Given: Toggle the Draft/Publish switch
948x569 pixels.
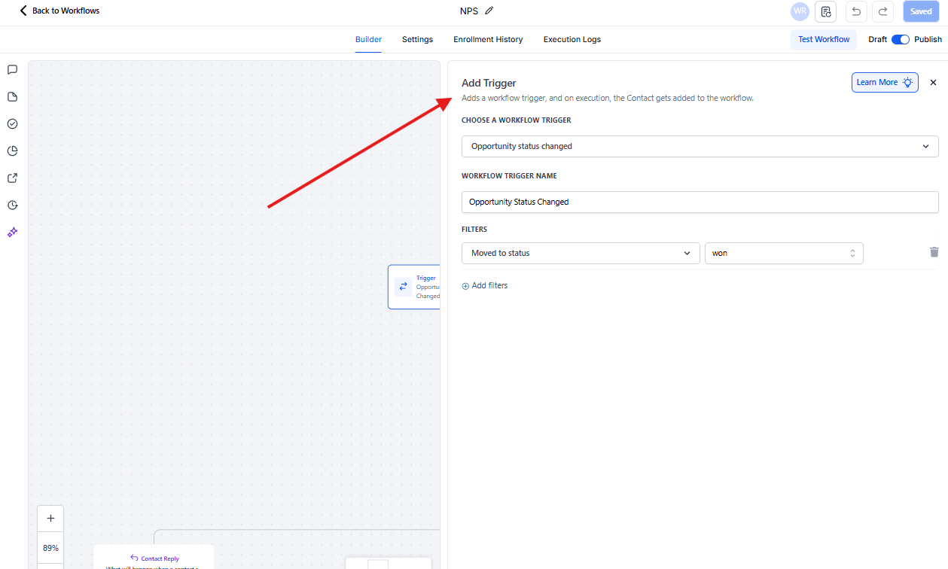Looking at the screenshot, I should [901, 39].
